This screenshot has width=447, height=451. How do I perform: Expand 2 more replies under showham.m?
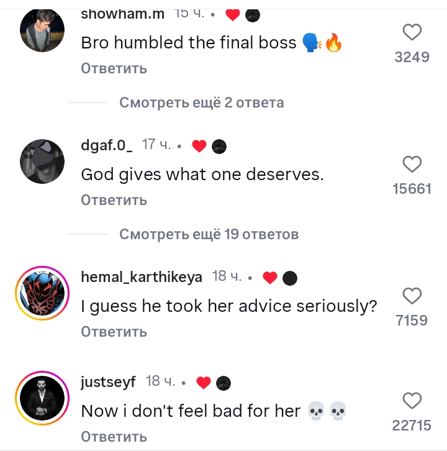coord(202,102)
